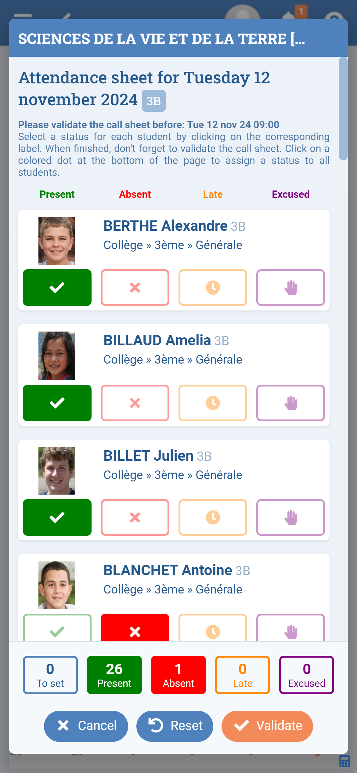357x773 pixels.
Task: Toggle Absent status for BLANCHET Antoine
Action: [x=135, y=628]
